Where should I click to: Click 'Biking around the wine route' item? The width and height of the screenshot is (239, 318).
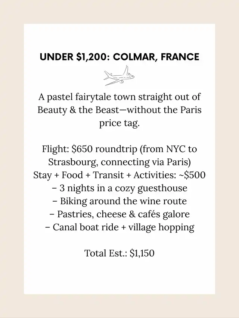119,201
